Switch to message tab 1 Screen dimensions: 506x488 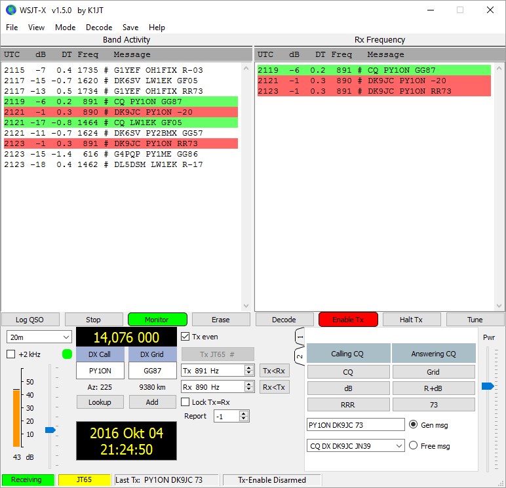300,337
